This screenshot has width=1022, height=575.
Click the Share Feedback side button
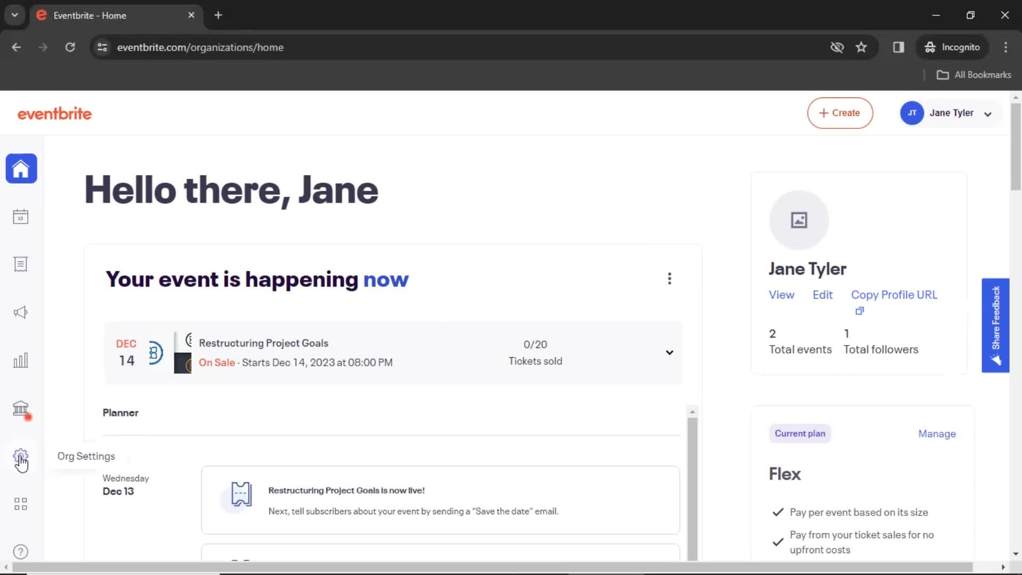click(995, 325)
